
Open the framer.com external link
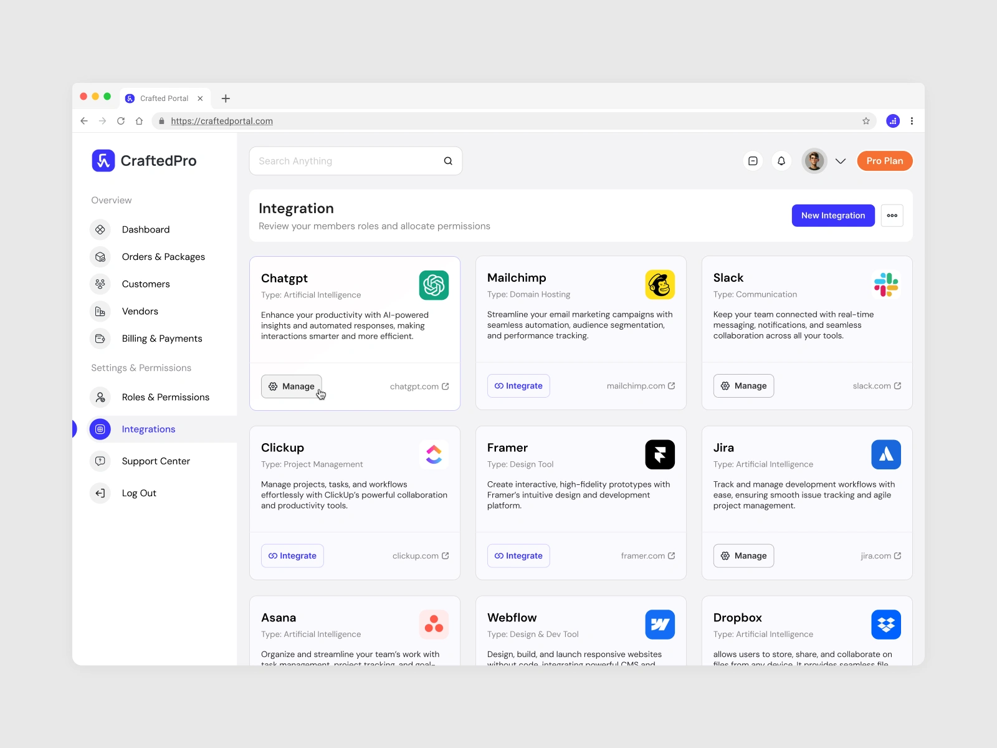648,556
